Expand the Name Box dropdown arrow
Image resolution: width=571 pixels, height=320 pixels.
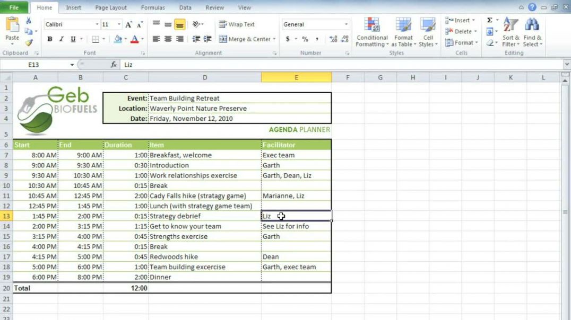[72, 65]
